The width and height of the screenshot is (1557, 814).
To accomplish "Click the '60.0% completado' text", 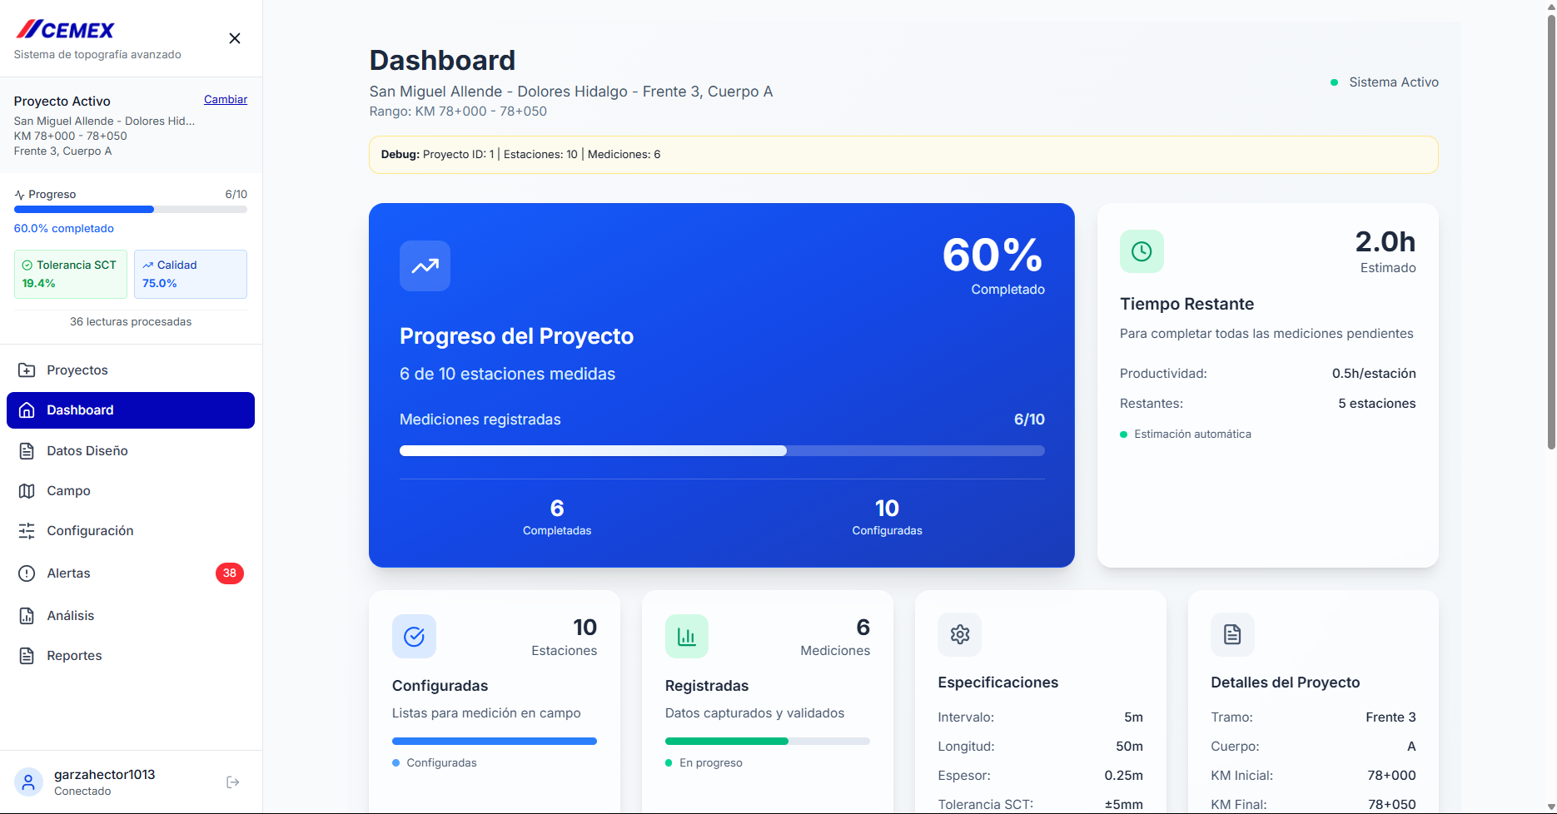I will pos(64,229).
